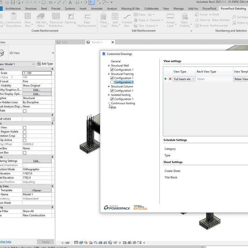
Task: Click Edit for Visibility/Graphics Overrides
Action: [37, 90]
